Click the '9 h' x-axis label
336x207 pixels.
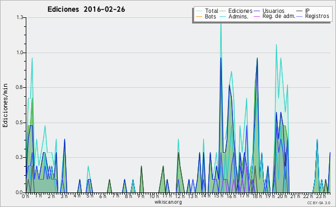pyautogui.click(x=141, y=196)
